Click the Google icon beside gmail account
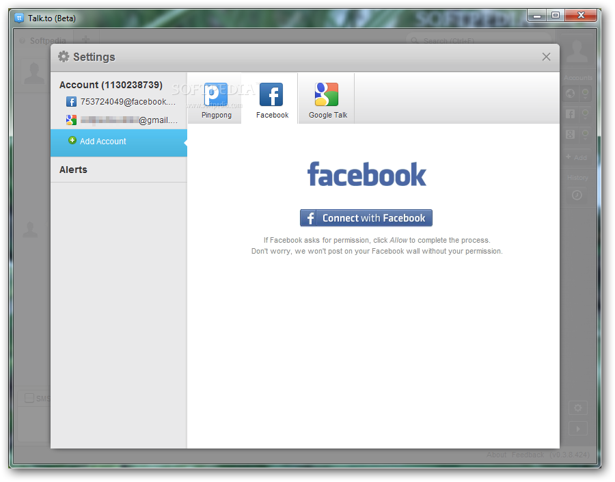 pyautogui.click(x=71, y=120)
